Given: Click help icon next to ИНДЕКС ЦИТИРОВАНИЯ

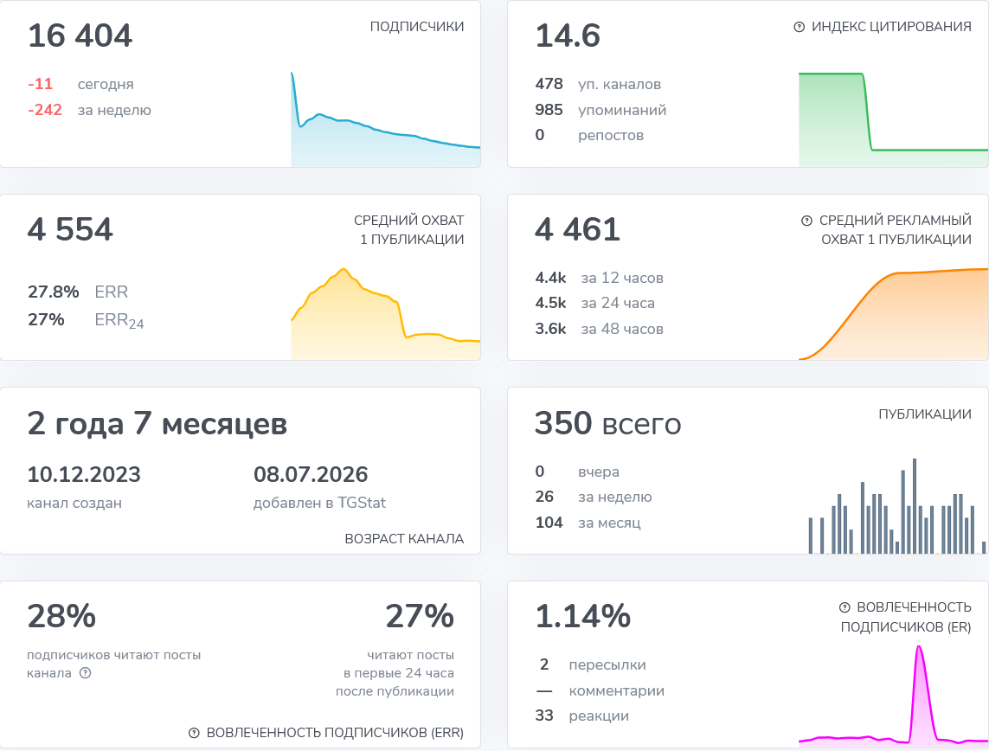Looking at the screenshot, I should point(800,27).
